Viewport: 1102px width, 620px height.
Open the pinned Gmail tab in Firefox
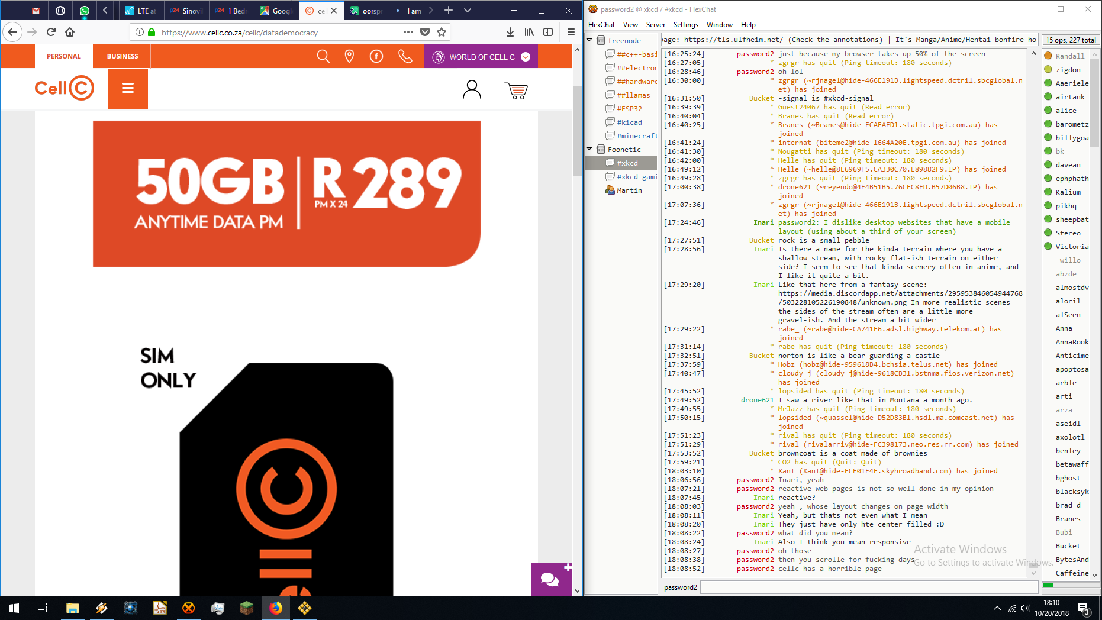[36, 11]
